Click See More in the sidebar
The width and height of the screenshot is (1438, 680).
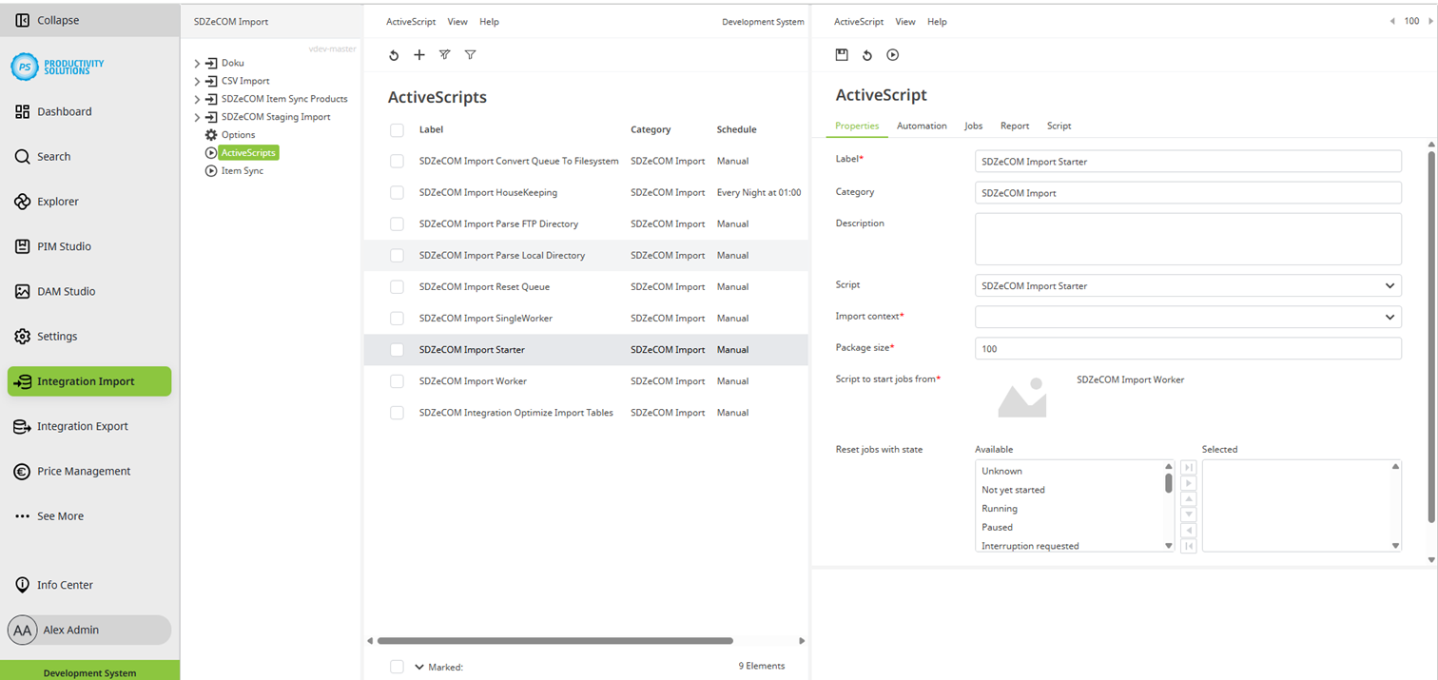click(60, 515)
